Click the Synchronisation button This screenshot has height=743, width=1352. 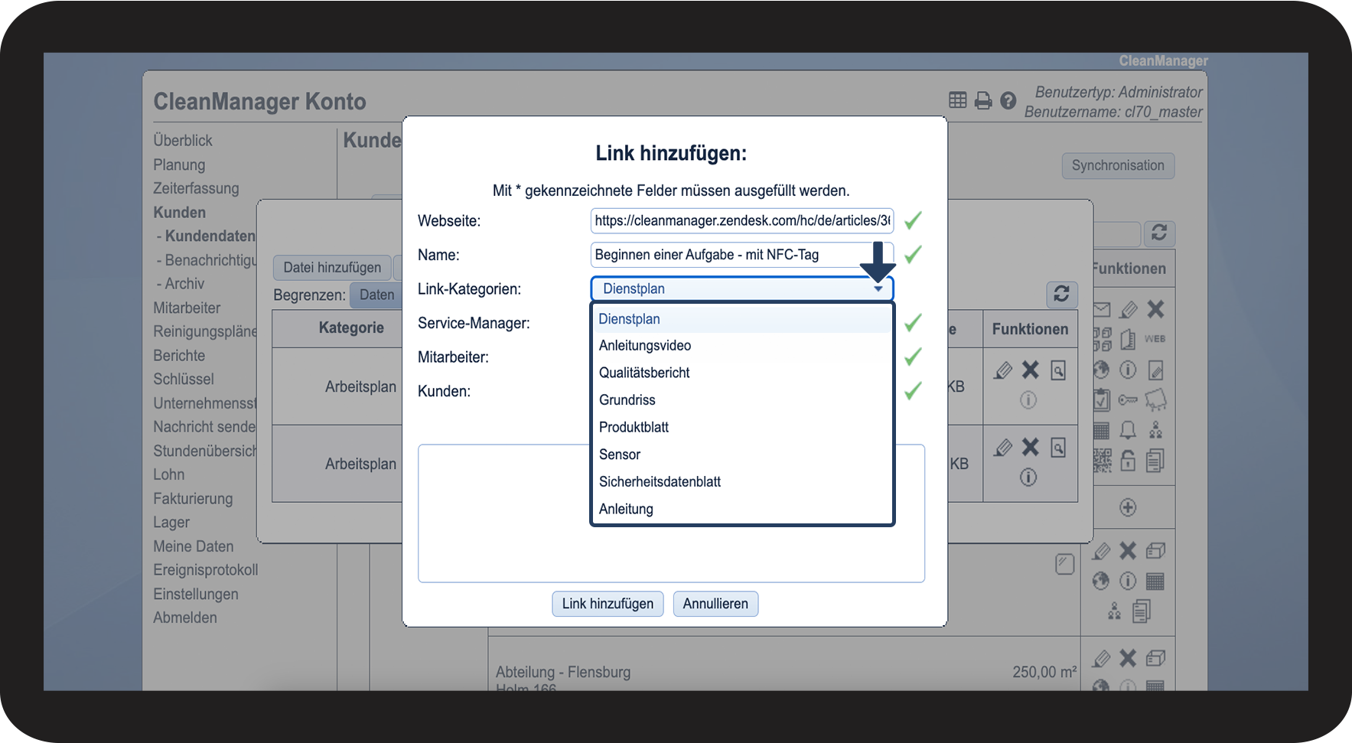[1118, 166]
